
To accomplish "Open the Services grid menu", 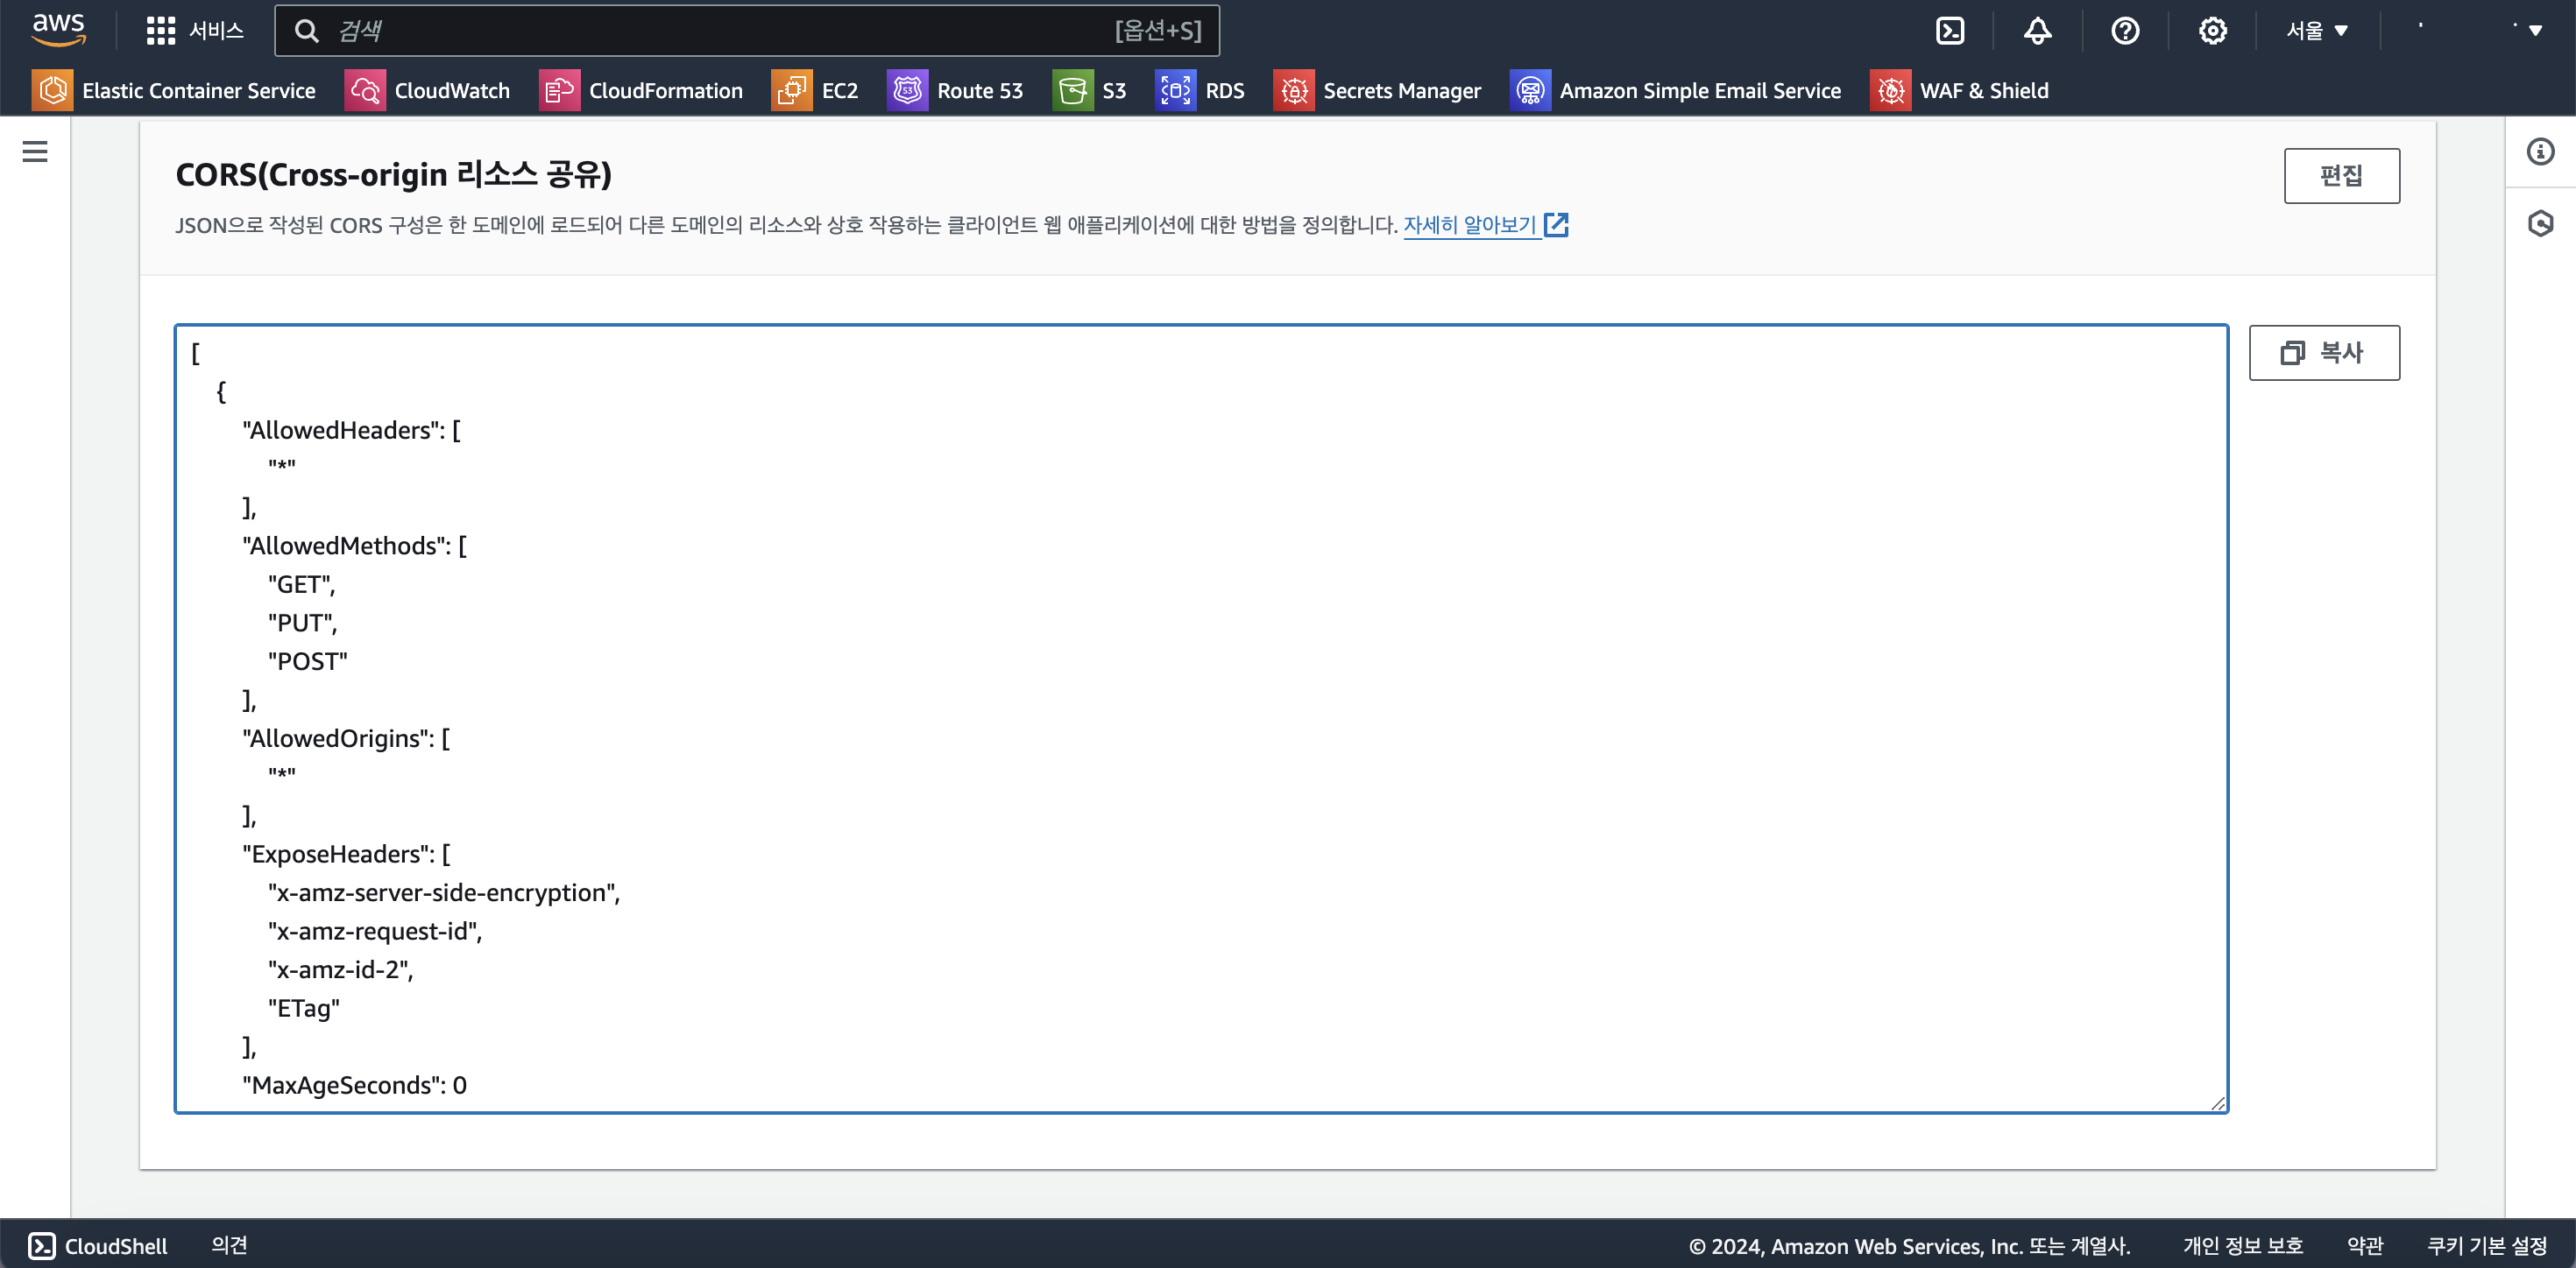I will point(195,31).
